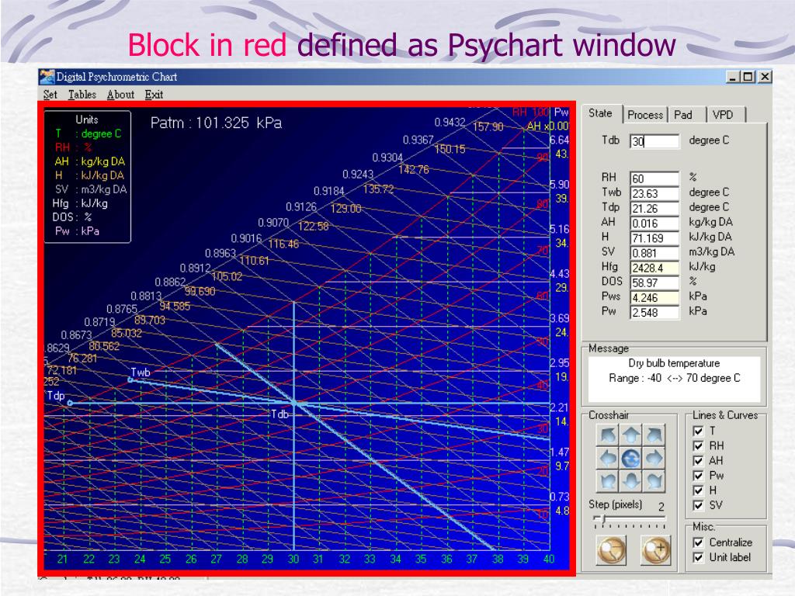Click temperature axis label 25
Image resolution: width=795 pixels, height=596 pixels.
[x=165, y=559]
